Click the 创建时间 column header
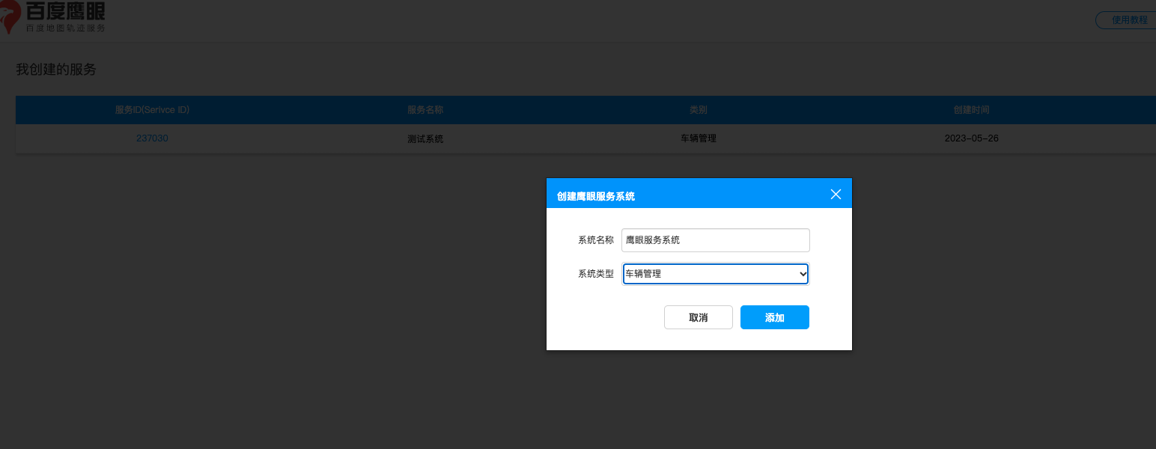 971,109
